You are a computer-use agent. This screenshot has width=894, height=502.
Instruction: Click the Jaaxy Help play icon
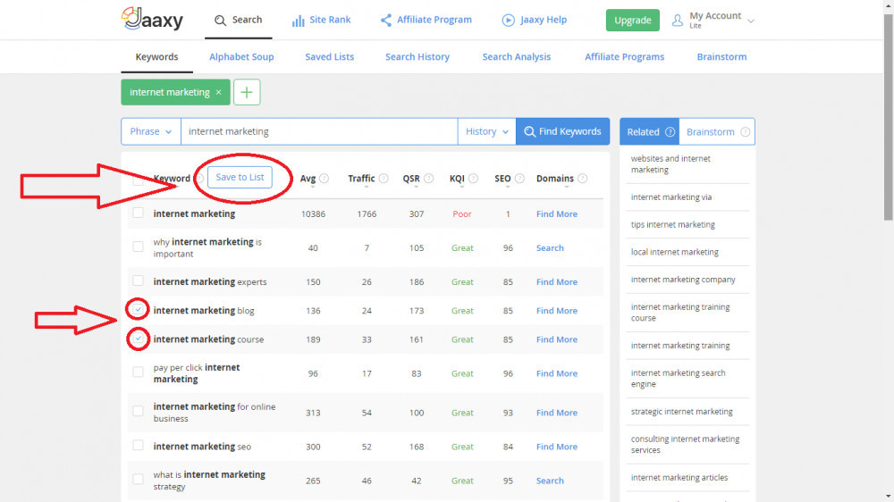click(x=508, y=21)
